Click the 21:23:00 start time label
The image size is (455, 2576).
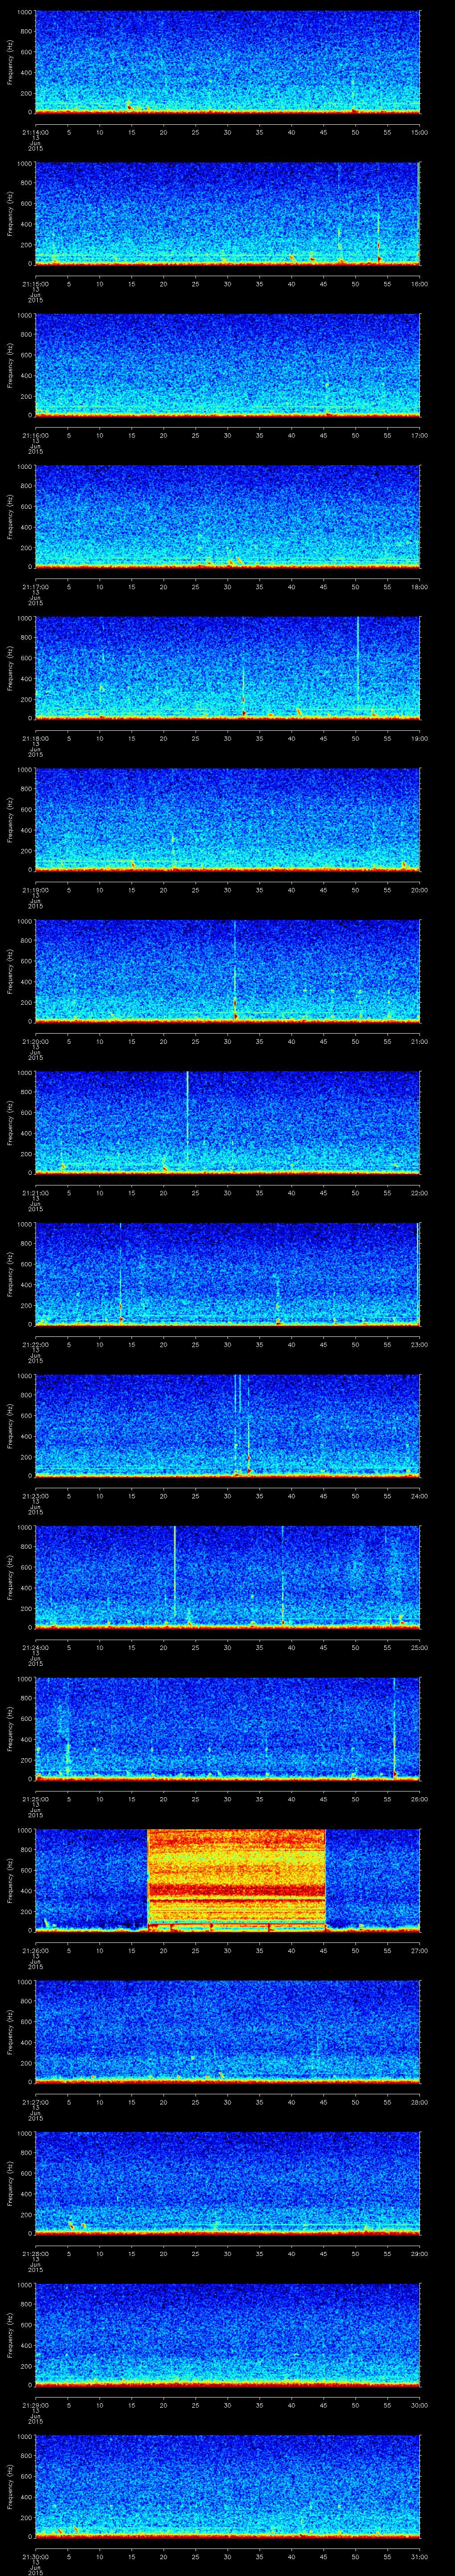click(x=35, y=1496)
